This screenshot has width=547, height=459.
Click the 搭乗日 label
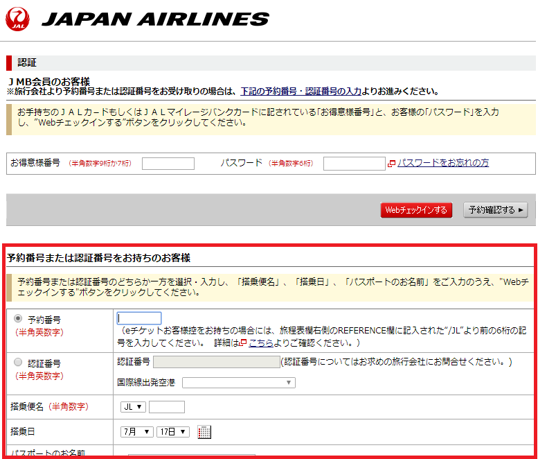pyautogui.click(x=23, y=432)
